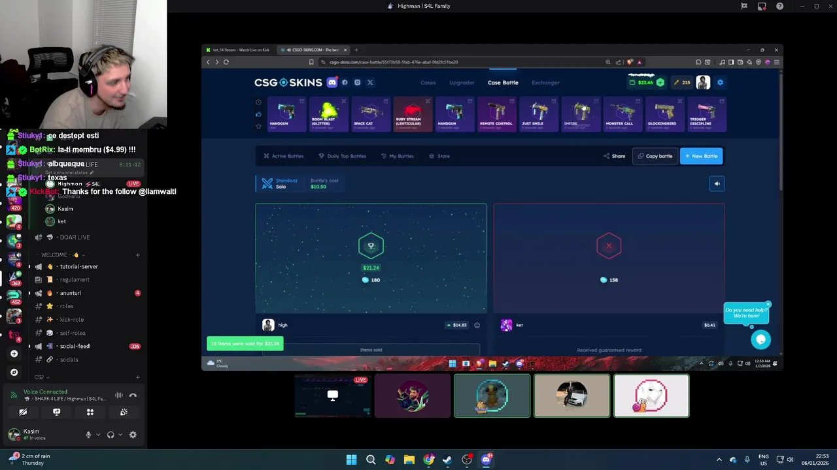
Task: Open the anunturi channel
Action: (x=85, y=293)
